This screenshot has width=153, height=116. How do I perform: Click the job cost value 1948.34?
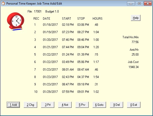pyautogui.click(x=134, y=67)
